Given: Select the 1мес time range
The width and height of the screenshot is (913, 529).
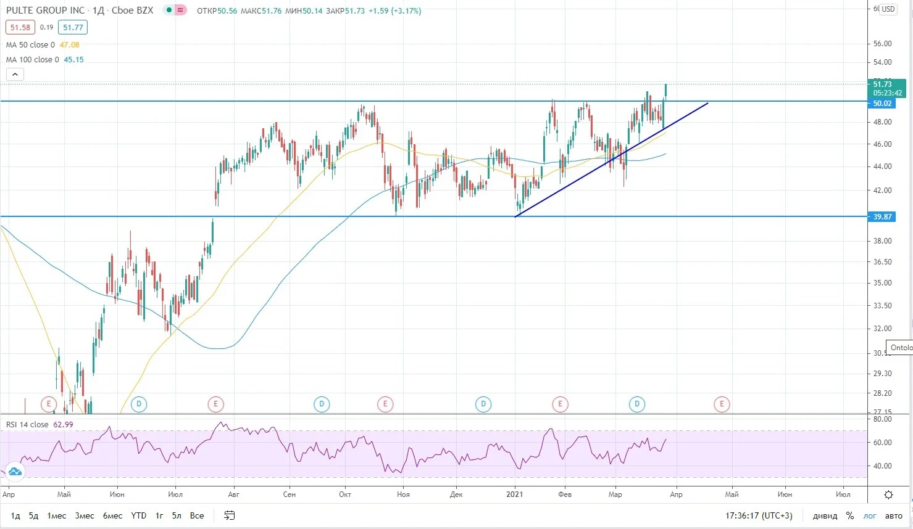Looking at the screenshot, I should 56,515.
